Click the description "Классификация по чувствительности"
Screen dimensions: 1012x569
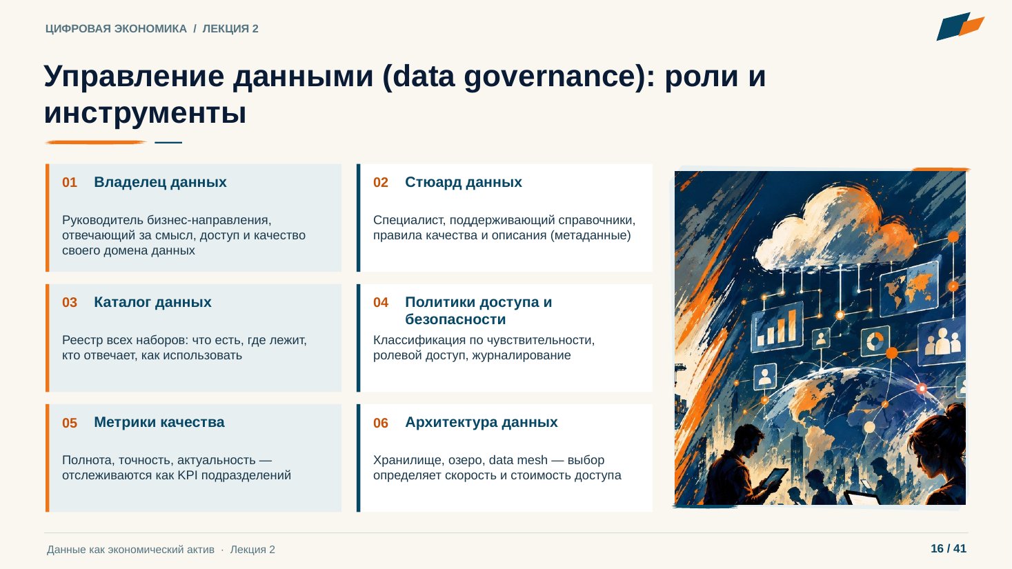(484, 348)
